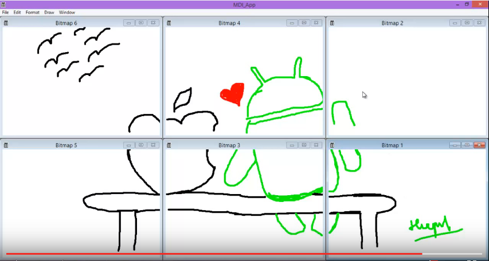Open the Window menu
489x261 pixels.
67,13
